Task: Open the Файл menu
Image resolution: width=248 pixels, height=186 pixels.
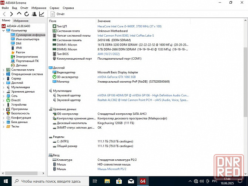Action: click(x=5, y=8)
